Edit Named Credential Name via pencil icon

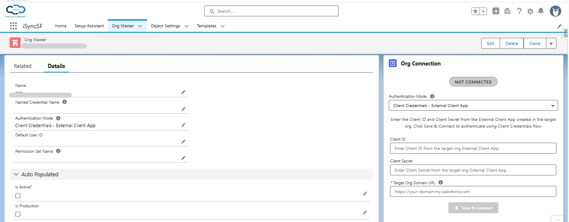point(183,109)
